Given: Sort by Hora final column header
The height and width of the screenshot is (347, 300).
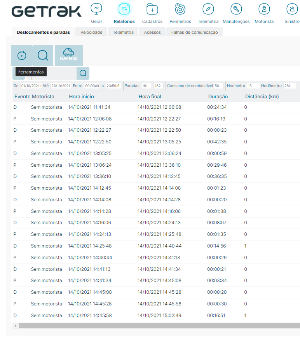Looking at the screenshot, I should tap(150, 97).
